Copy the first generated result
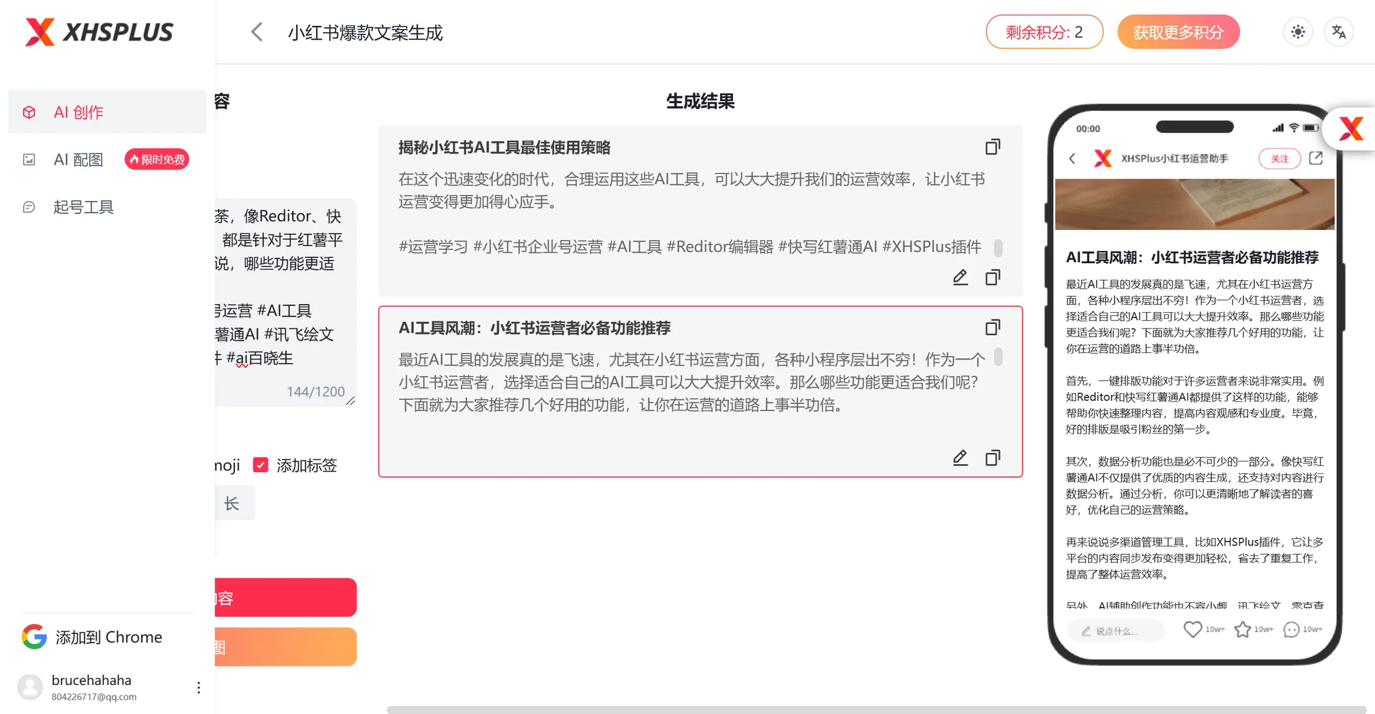Viewport: 1375px width, 714px height. (x=992, y=146)
